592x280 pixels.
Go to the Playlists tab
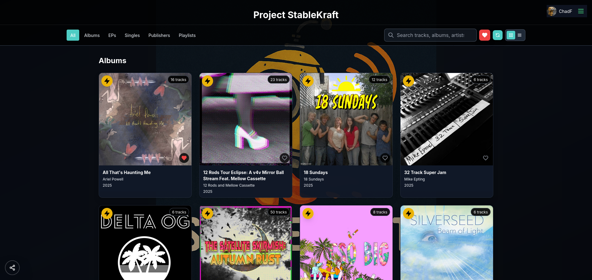187,35
